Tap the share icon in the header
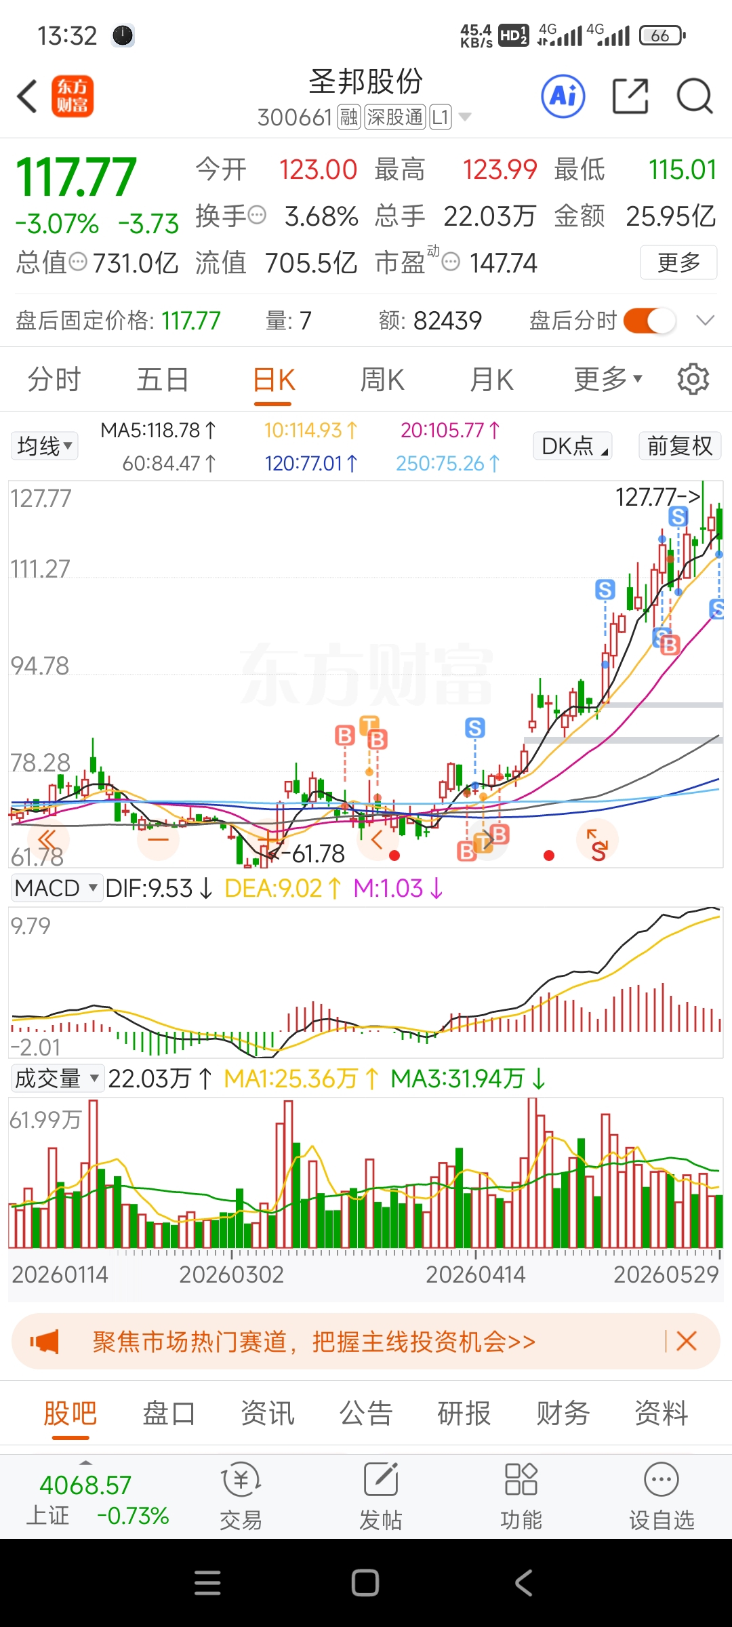This screenshot has height=1627, width=732. 630,96
